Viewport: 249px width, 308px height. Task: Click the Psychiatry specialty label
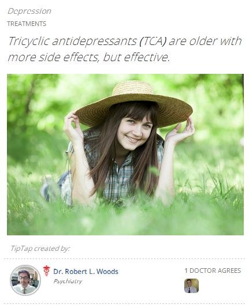click(68, 281)
